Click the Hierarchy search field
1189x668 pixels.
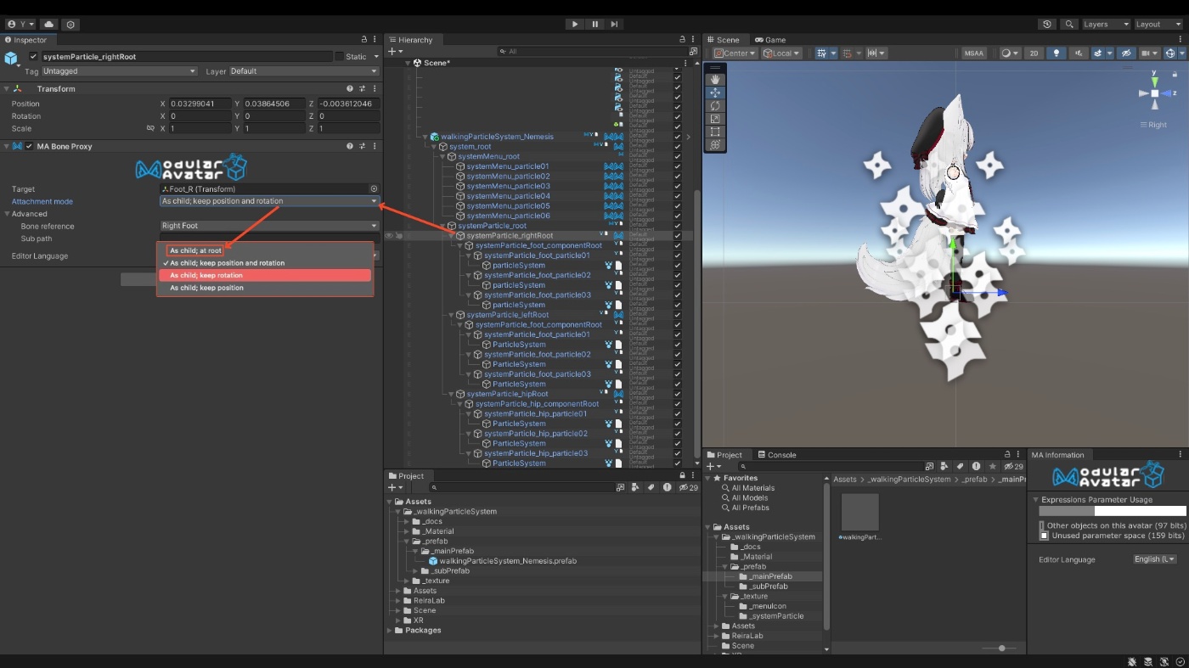point(591,52)
